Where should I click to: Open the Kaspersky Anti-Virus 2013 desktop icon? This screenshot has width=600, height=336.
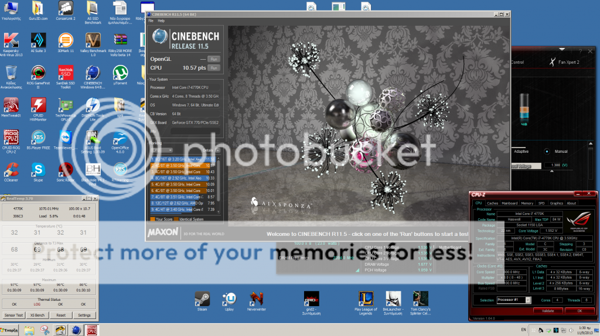pos(11,40)
